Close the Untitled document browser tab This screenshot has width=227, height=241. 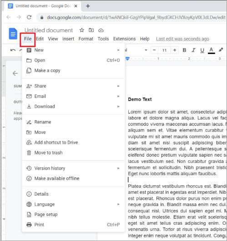coord(76,6)
